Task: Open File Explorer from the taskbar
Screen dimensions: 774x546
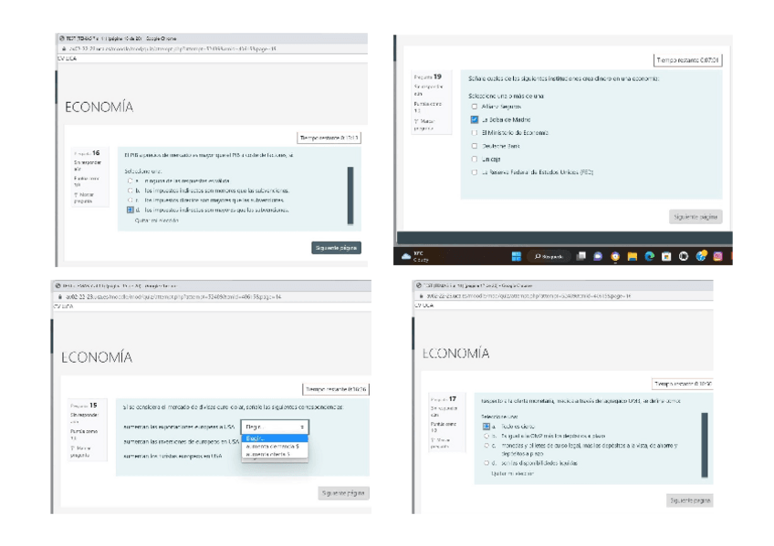Action: pos(633,256)
